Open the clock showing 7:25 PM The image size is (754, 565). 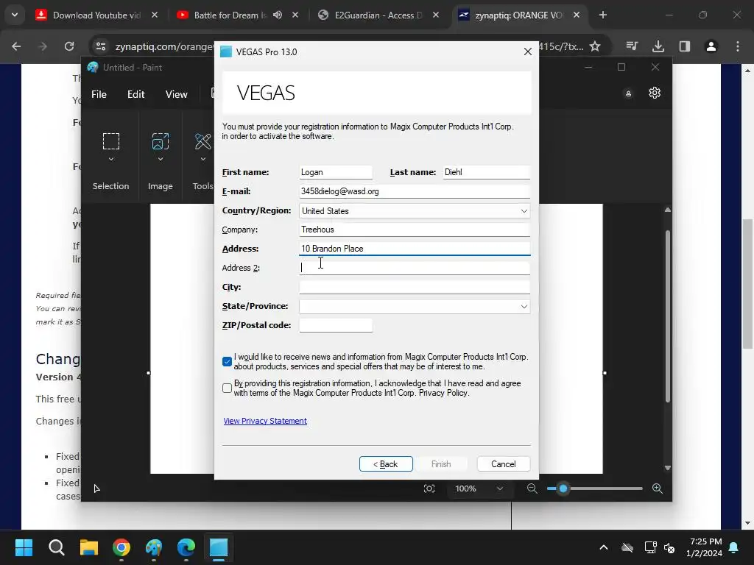coord(704,547)
